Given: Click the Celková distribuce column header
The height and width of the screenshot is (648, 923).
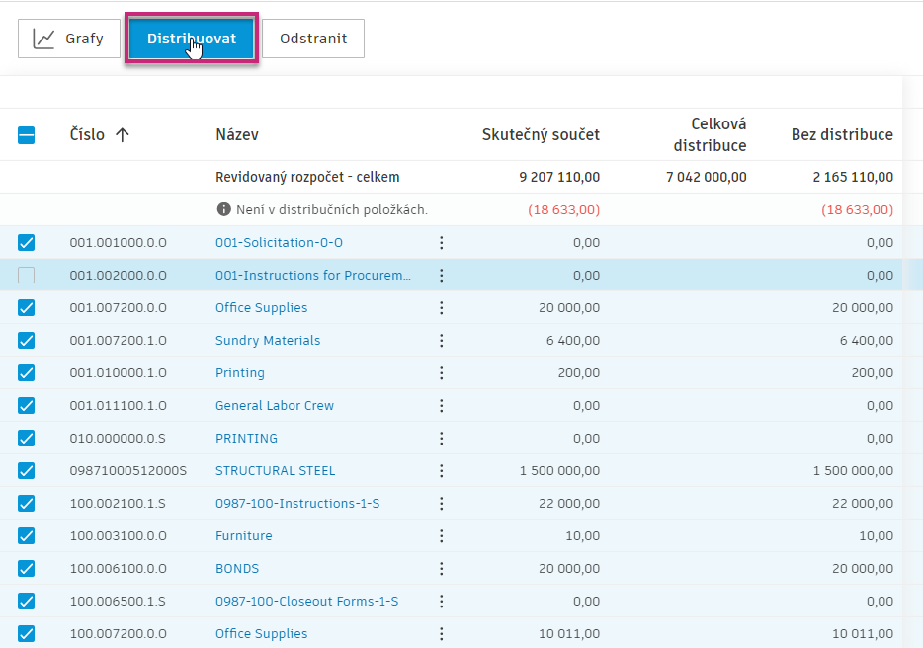Looking at the screenshot, I should tap(710, 134).
